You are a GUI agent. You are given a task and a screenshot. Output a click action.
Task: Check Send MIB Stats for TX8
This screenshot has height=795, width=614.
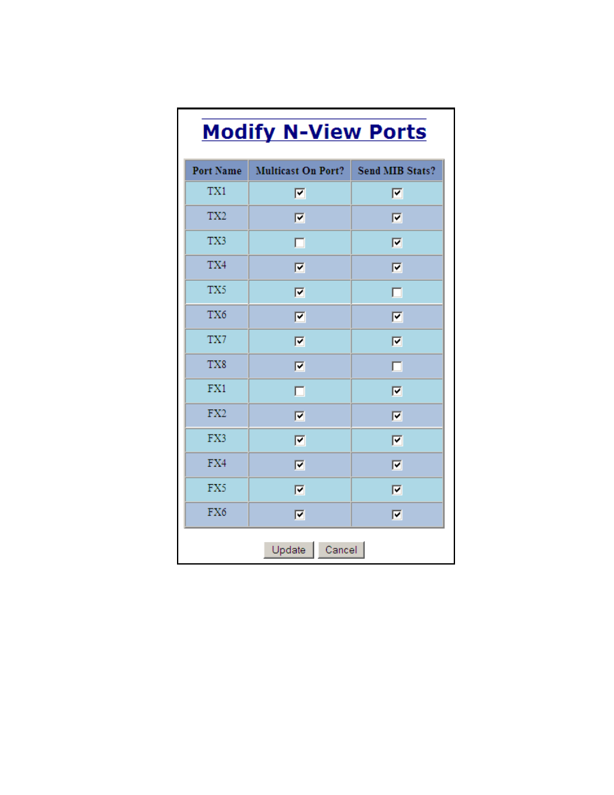[397, 366]
